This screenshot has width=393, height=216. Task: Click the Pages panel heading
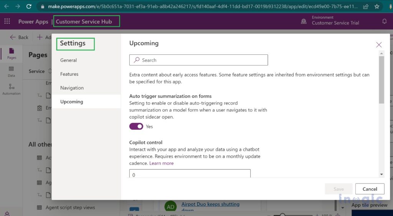(x=38, y=55)
